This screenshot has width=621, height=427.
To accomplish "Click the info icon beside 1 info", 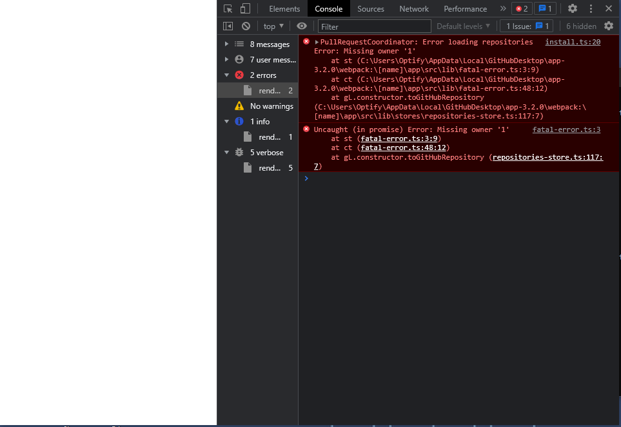I will coord(239,121).
